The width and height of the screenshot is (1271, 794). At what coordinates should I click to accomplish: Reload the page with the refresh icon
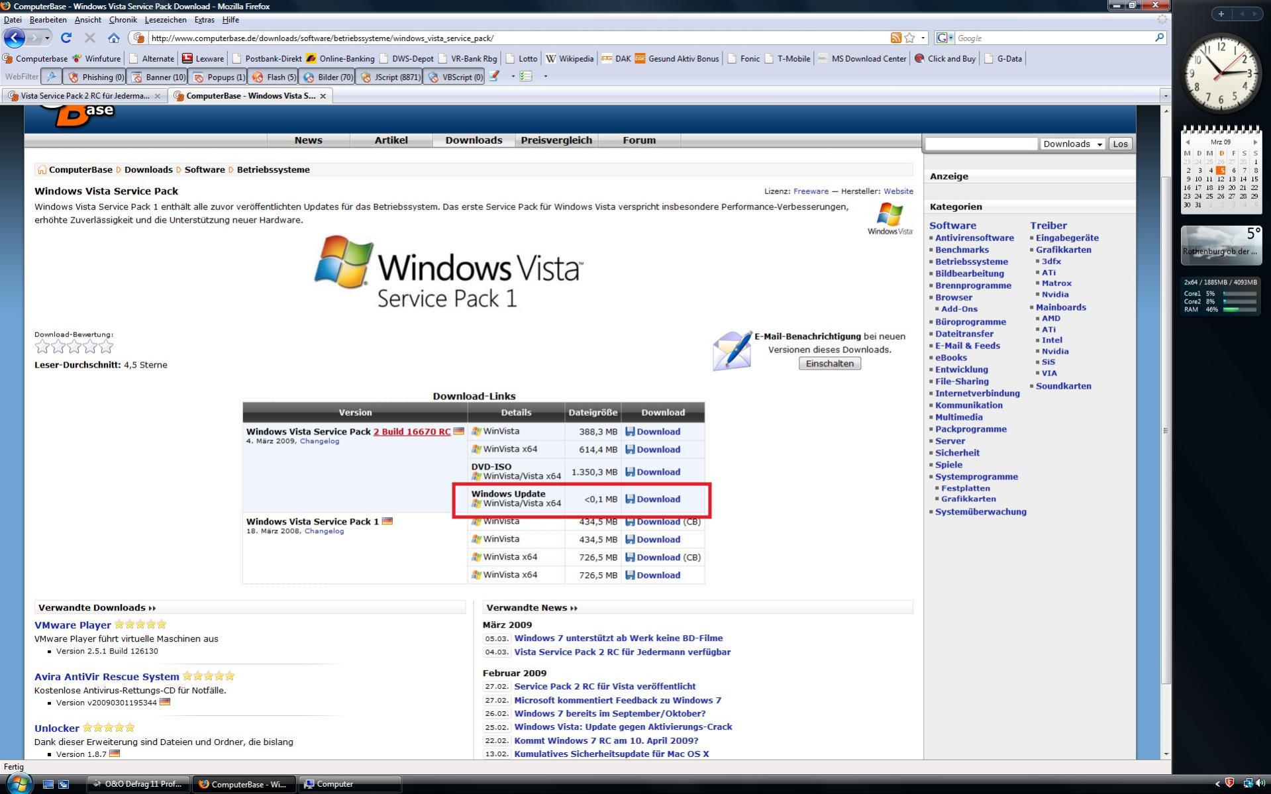point(66,38)
